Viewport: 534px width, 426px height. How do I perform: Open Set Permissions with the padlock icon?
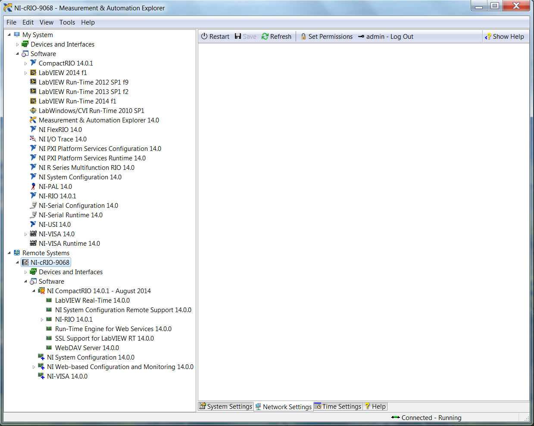tap(303, 36)
